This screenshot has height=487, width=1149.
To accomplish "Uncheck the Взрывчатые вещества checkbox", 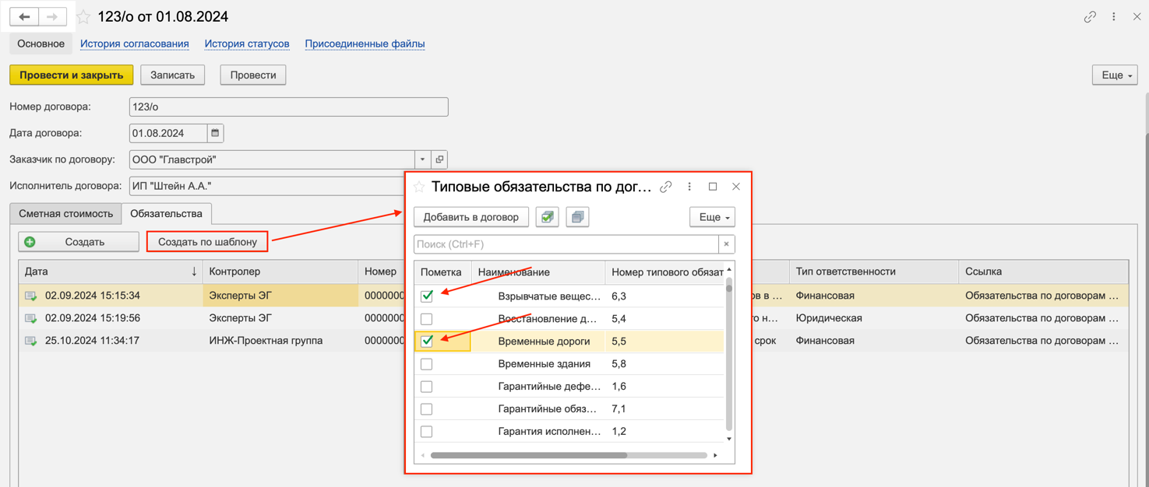I will coord(427,296).
